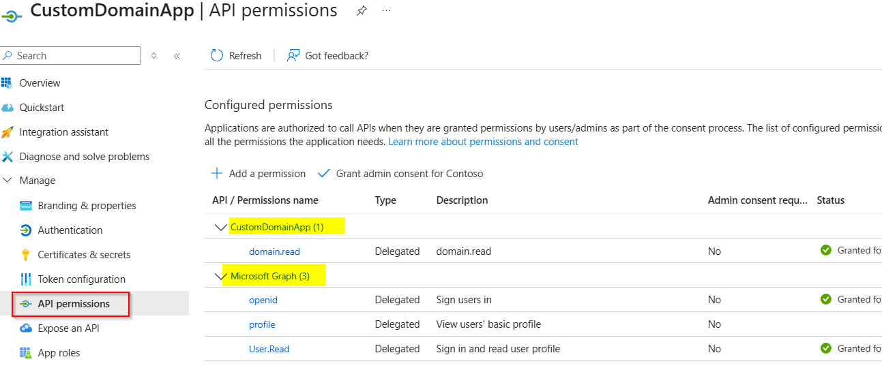The image size is (882, 370).
Task: Open Learn more about permissions link
Action: (x=483, y=142)
